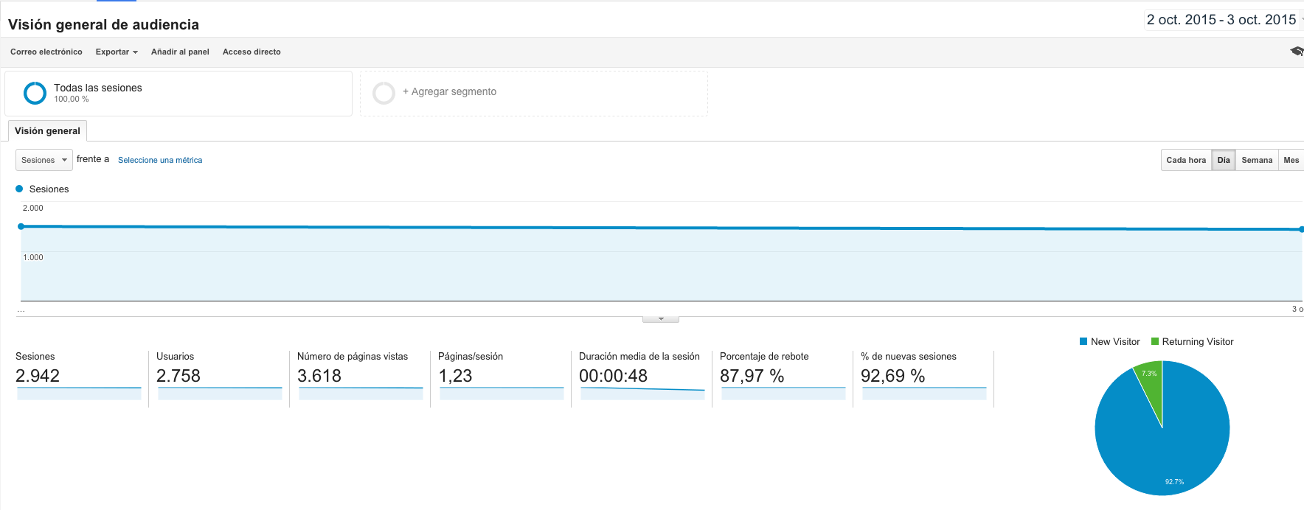
Task: Open the Todas las sesiones segment card
Action: [x=178, y=94]
